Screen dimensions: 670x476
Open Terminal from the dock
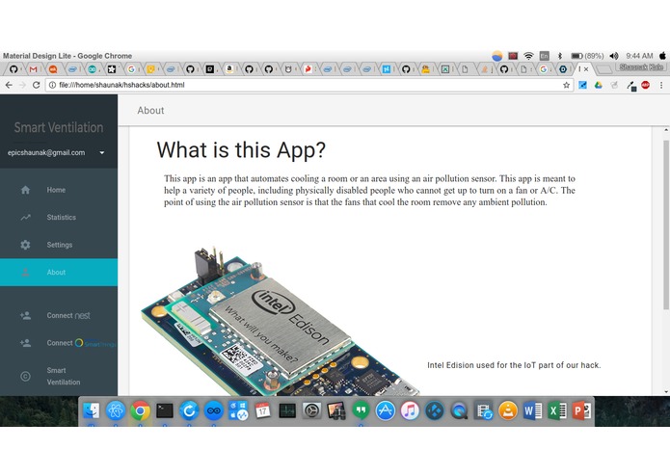(x=165, y=411)
